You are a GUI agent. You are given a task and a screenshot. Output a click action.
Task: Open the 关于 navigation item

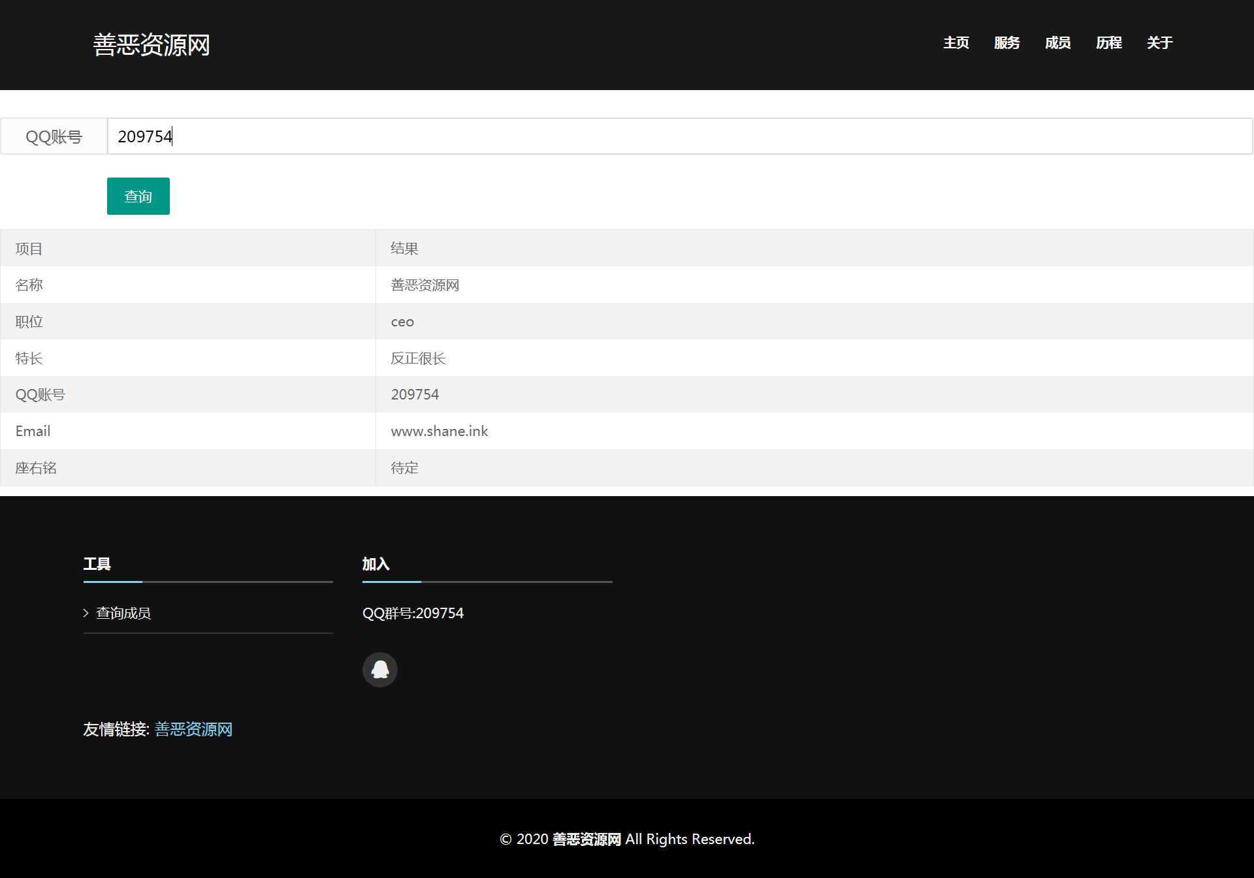click(1160, 43)
